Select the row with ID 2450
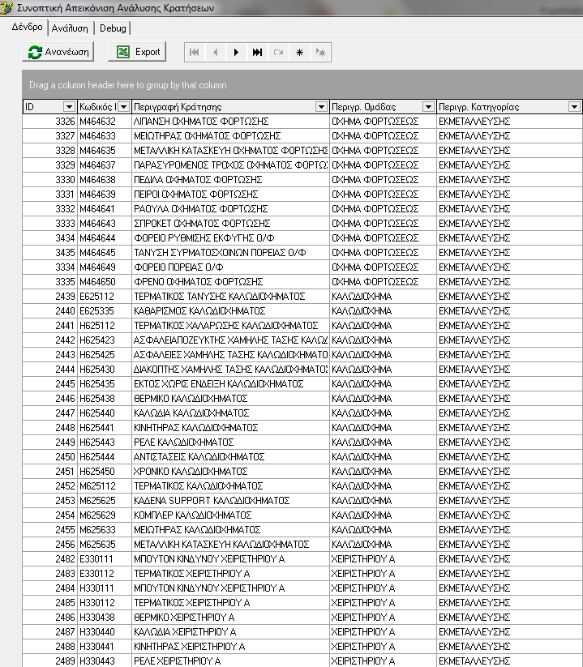Screen dimensions: 583x667 302,457
